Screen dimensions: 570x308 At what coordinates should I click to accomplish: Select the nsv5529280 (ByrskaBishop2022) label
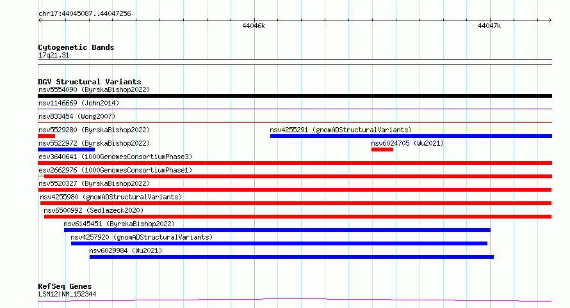click(94, 130)
